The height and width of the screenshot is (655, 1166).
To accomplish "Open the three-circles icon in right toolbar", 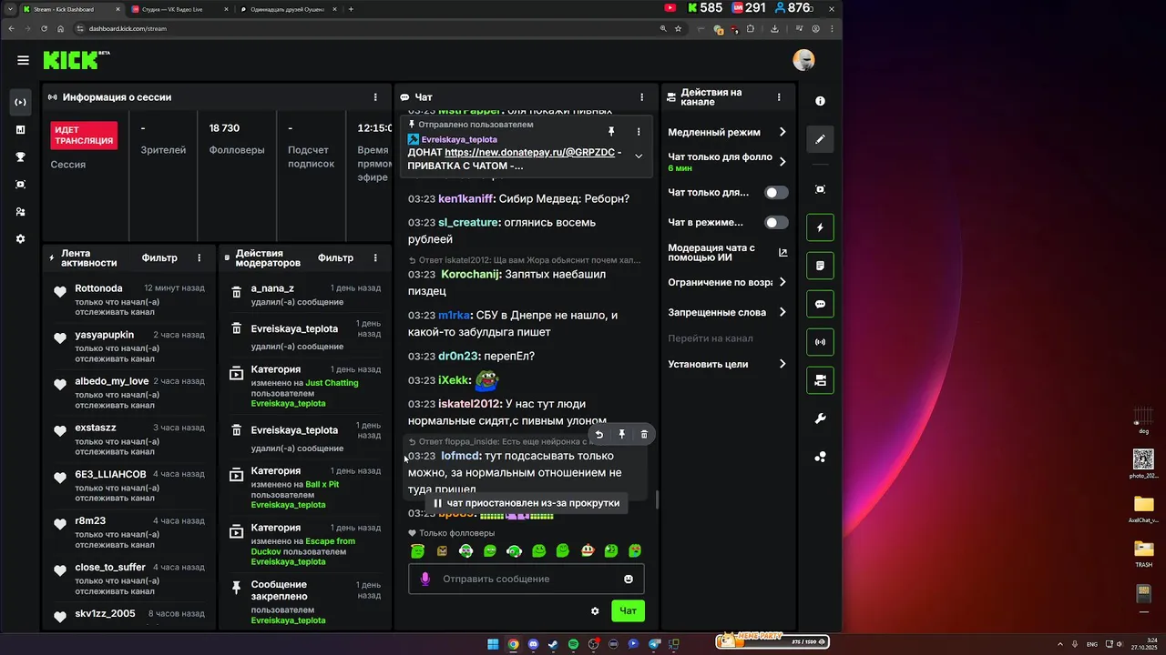I will (820, 457).
